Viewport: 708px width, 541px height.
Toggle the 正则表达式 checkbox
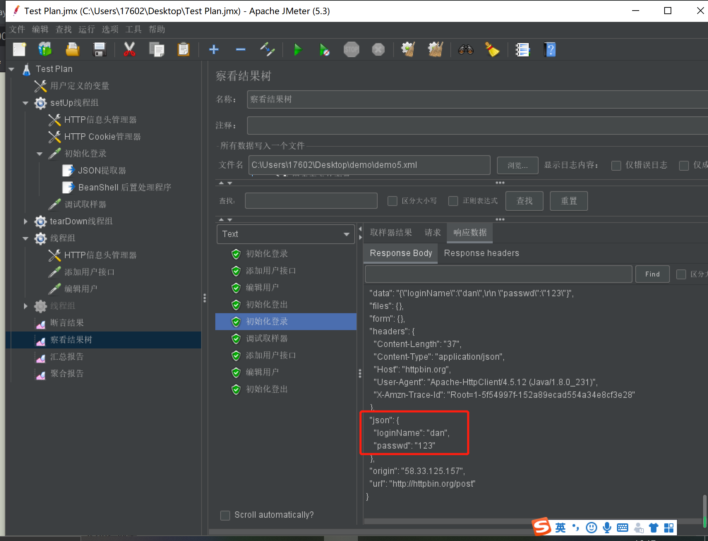click(453, 201)
